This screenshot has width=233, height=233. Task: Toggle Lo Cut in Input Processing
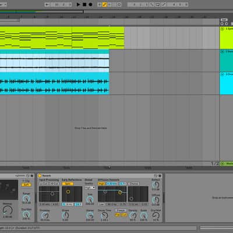(44, 183)
